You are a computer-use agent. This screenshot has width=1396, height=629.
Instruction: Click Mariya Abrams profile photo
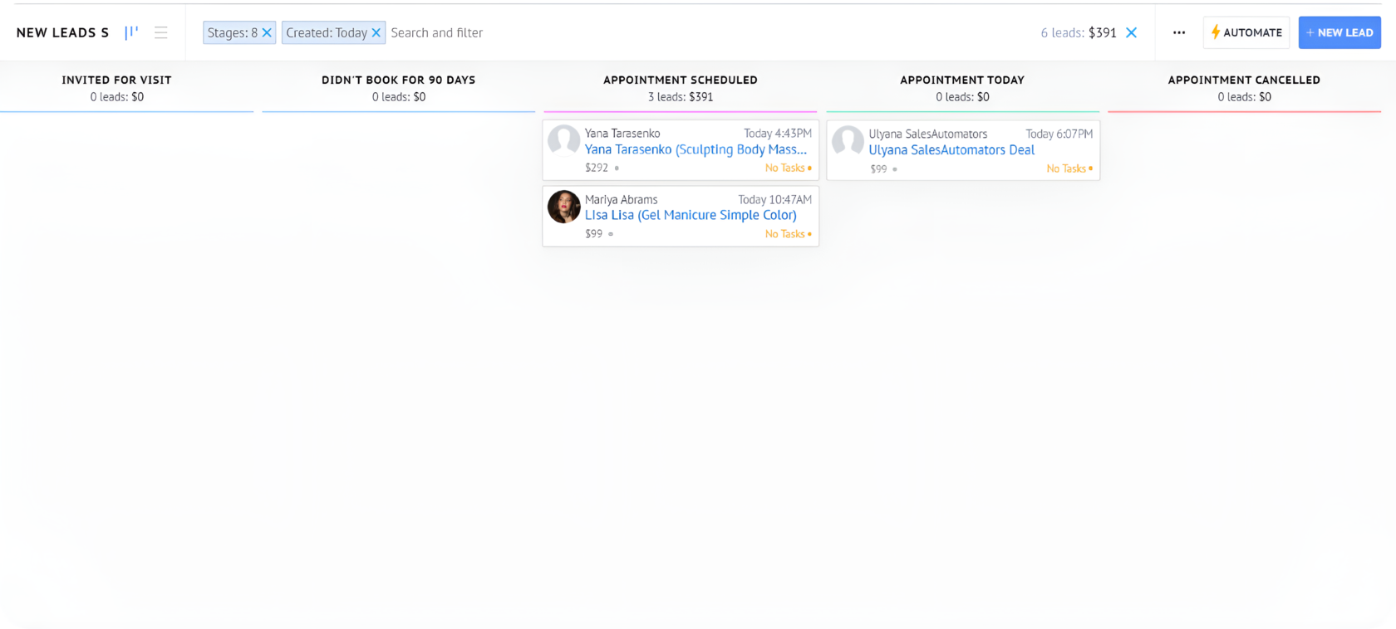(563, 207)
